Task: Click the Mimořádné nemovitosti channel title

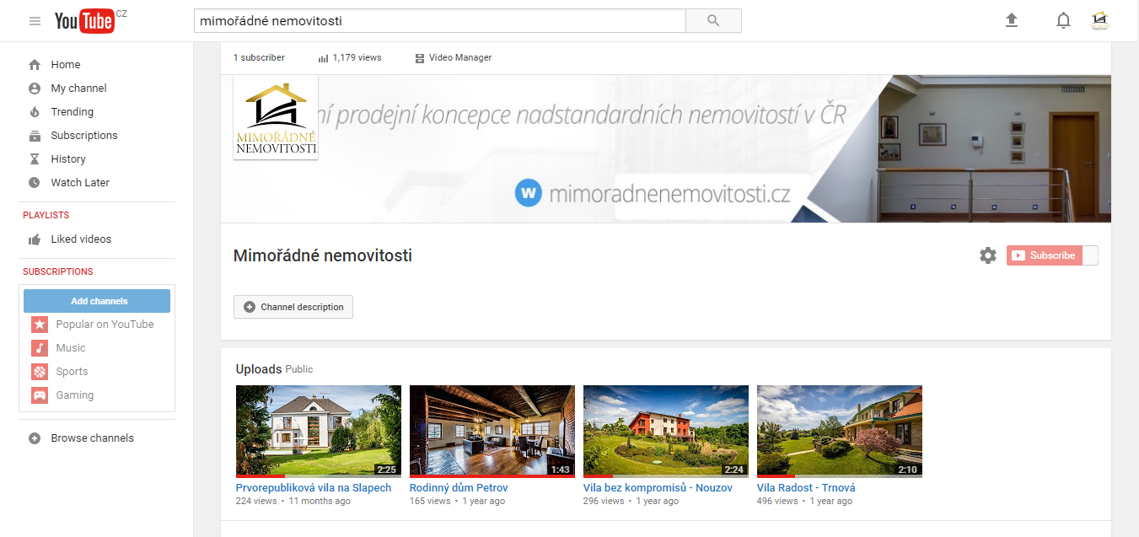Action: click(323, 255)
